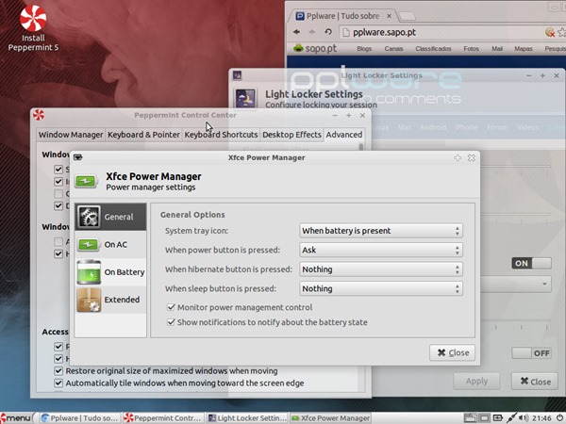Click the power shutdown icon in system tray

(559, 418)
